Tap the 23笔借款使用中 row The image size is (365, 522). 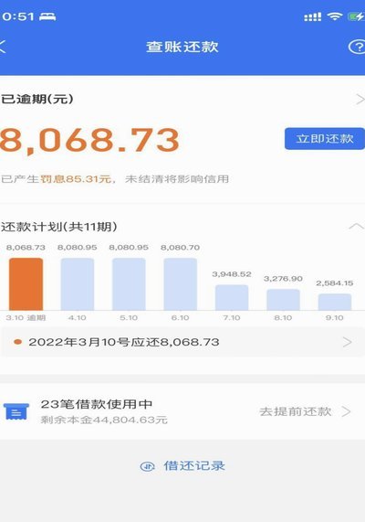(182, 411)
